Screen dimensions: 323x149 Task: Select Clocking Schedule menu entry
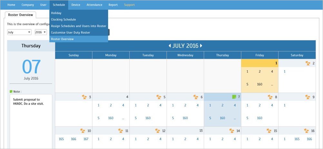click(79, 20)
